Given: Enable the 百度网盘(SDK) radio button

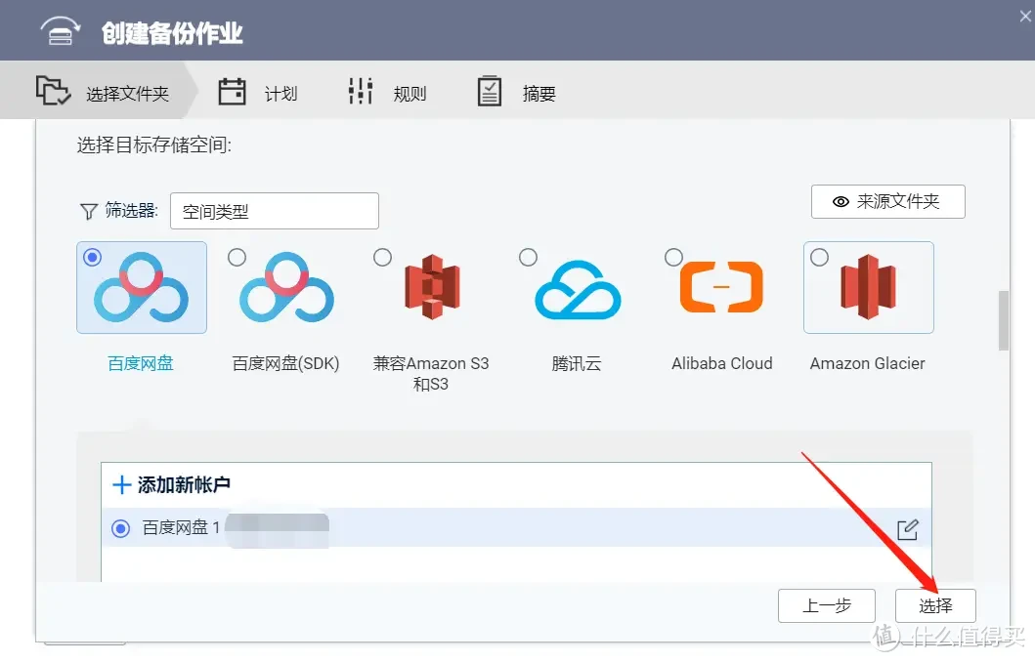Looking at the screenshot, I should pyautogui.click(x=237, y=257).
